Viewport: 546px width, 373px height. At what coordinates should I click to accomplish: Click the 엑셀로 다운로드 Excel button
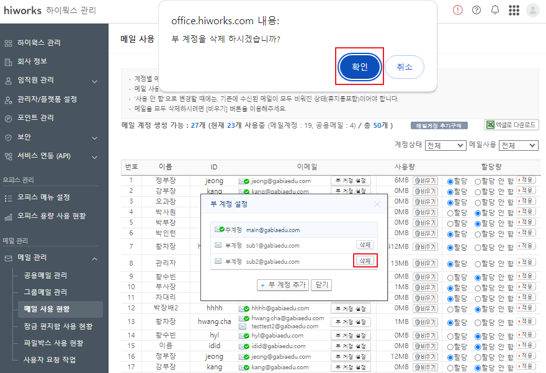(511, 125)
